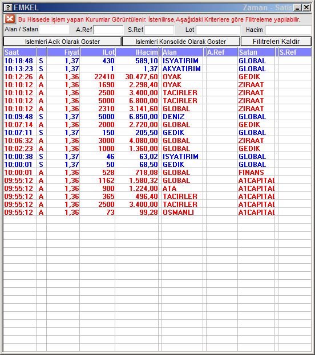Image resolution: width=315 pixels, height=355 pixels.
Task: Select the 10:07:14 time cell
Action: (19, 125)
